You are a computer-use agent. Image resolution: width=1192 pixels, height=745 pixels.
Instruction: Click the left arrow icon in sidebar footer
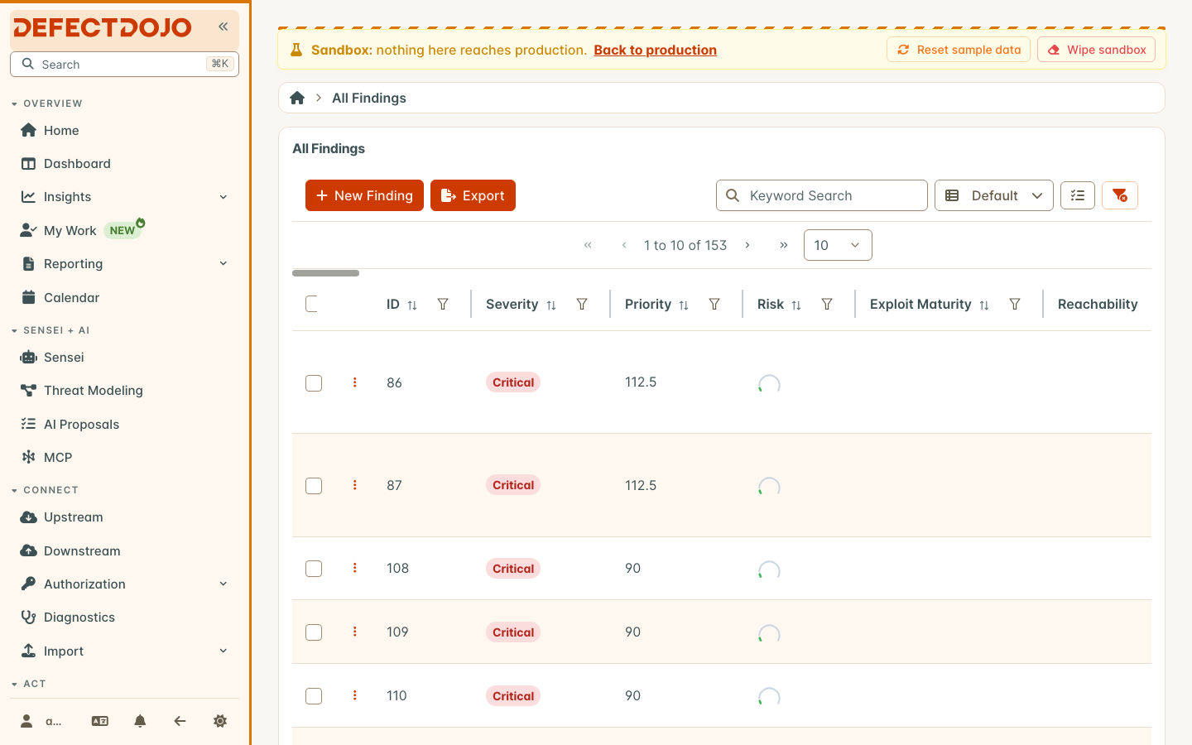(180, 721)
